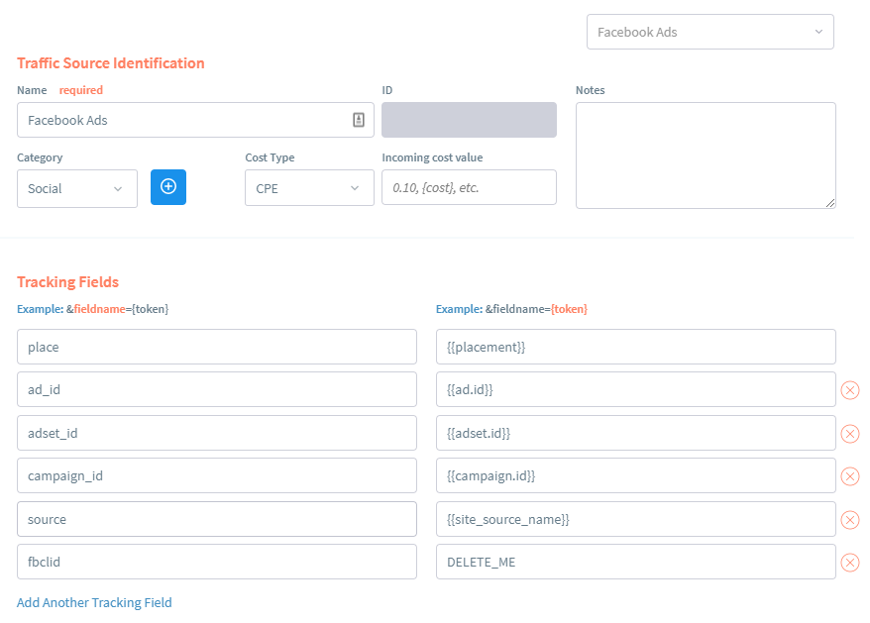This screenshot has height=623, width=870.
Task: Click the blue add category plus button
Action: click(168, 187)
